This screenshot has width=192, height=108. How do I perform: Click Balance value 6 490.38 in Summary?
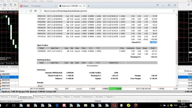coord(70,79)
